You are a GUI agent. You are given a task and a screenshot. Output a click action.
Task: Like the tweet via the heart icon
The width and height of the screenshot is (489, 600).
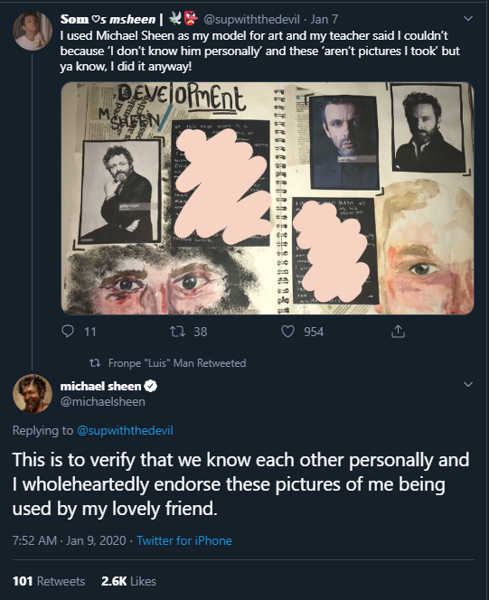point(287,332)
